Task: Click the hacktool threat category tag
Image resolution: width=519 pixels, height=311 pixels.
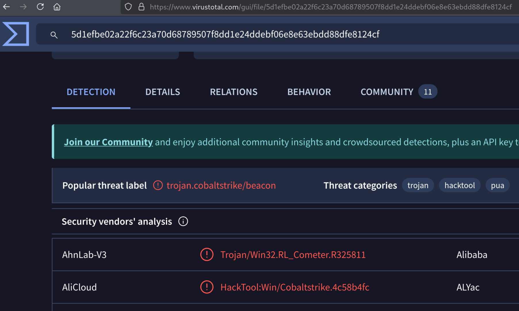Action: point(459,185)
